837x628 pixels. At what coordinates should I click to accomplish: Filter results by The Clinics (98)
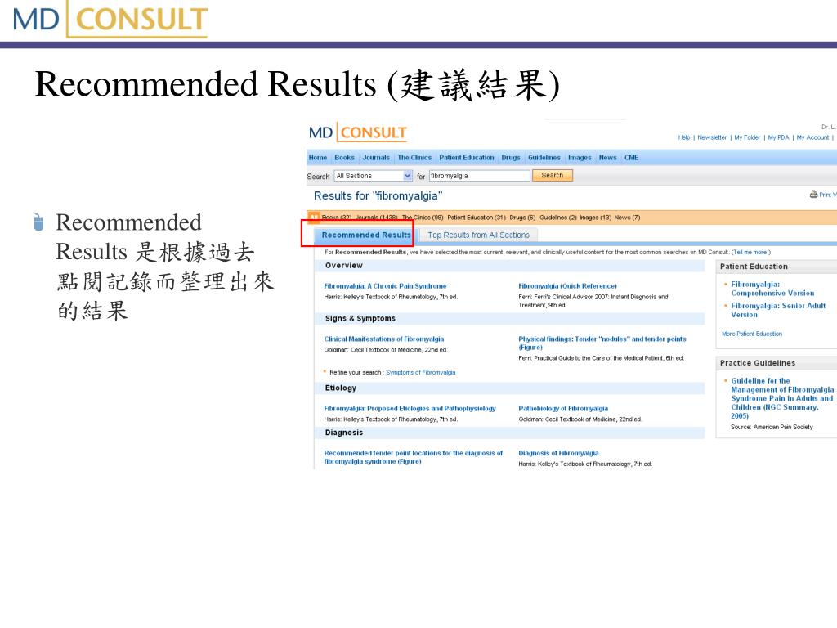click(423, 218)
